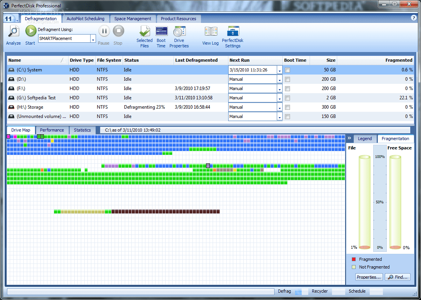Click the PerfectDisk title bar app icon
This screenshot has height=300, width=421.
pos(6,6)
